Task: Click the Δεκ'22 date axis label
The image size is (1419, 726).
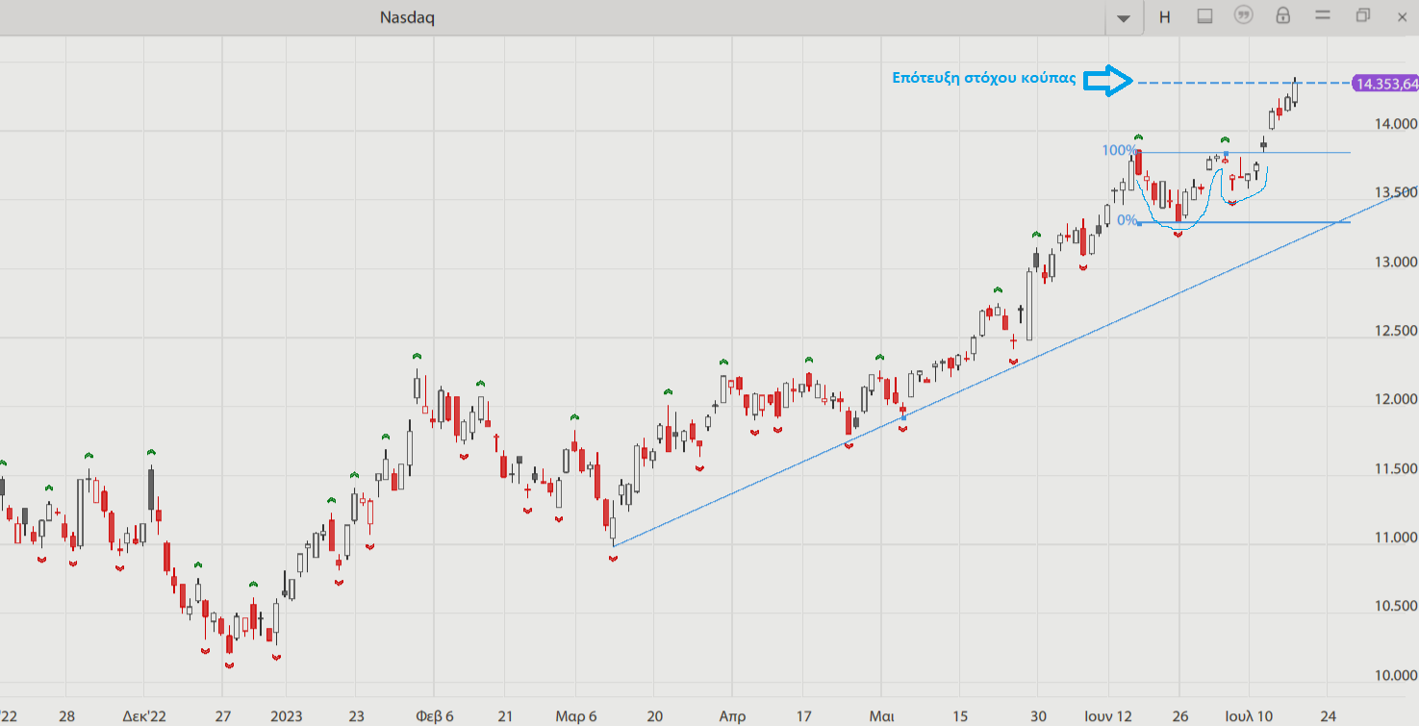Action: (x=144, y=716)
